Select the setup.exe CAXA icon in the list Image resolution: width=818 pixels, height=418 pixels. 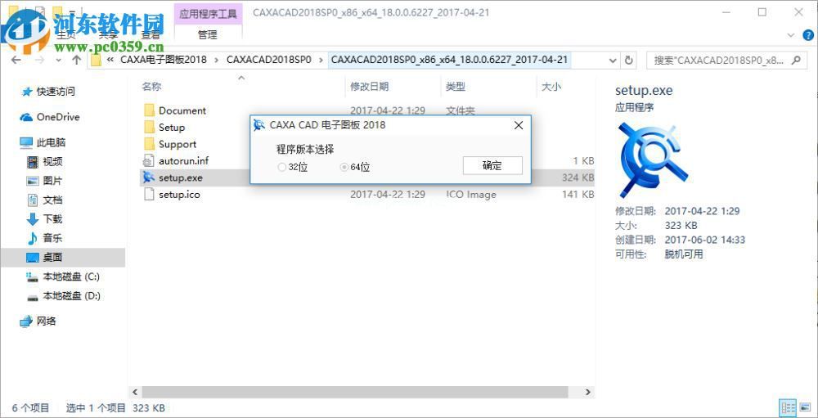point(149,178)
